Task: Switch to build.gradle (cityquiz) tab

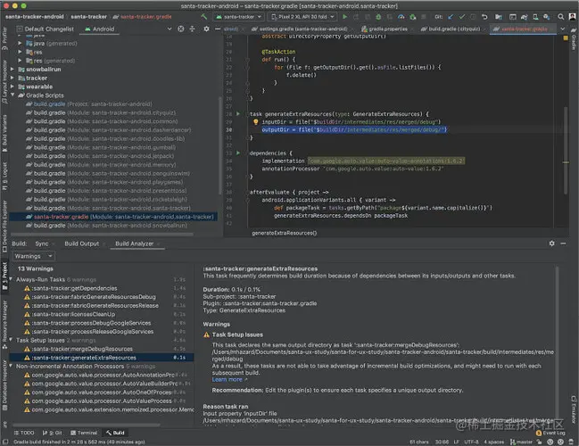Action: [451, 29]
